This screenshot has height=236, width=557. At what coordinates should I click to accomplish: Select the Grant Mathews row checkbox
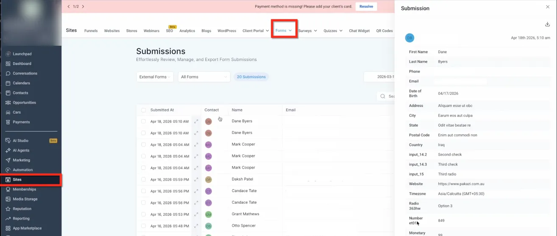[144, 214]
